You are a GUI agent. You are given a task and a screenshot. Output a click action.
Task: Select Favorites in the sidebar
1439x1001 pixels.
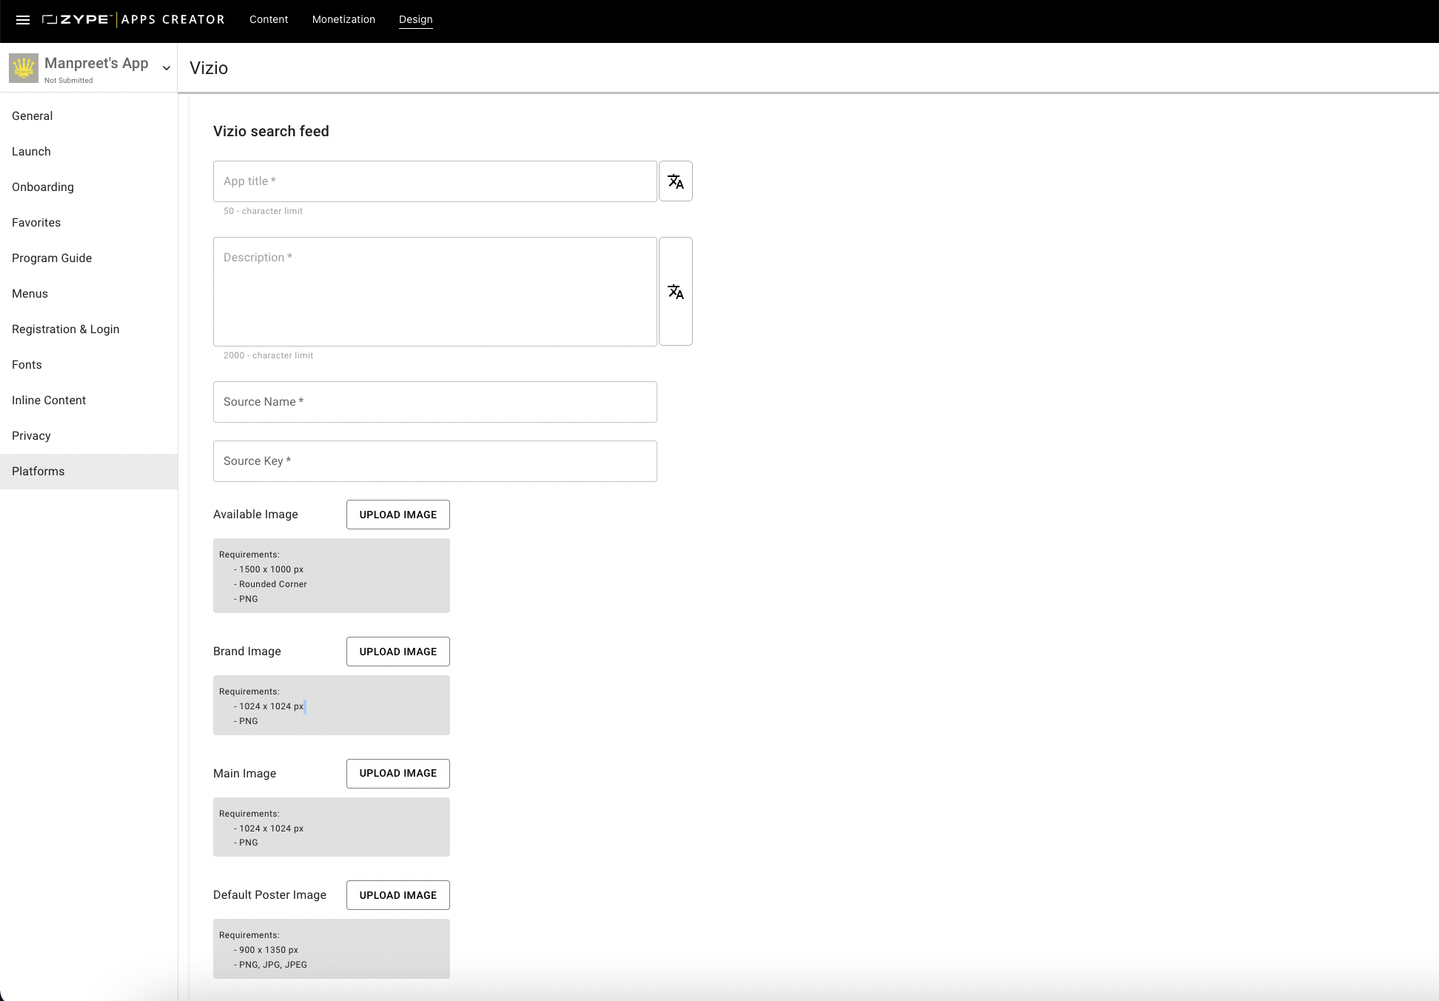[89, 223]
